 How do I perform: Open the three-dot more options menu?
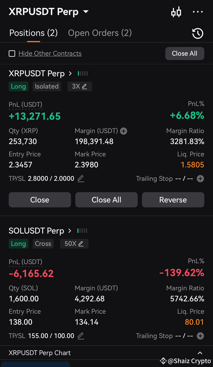198,12
